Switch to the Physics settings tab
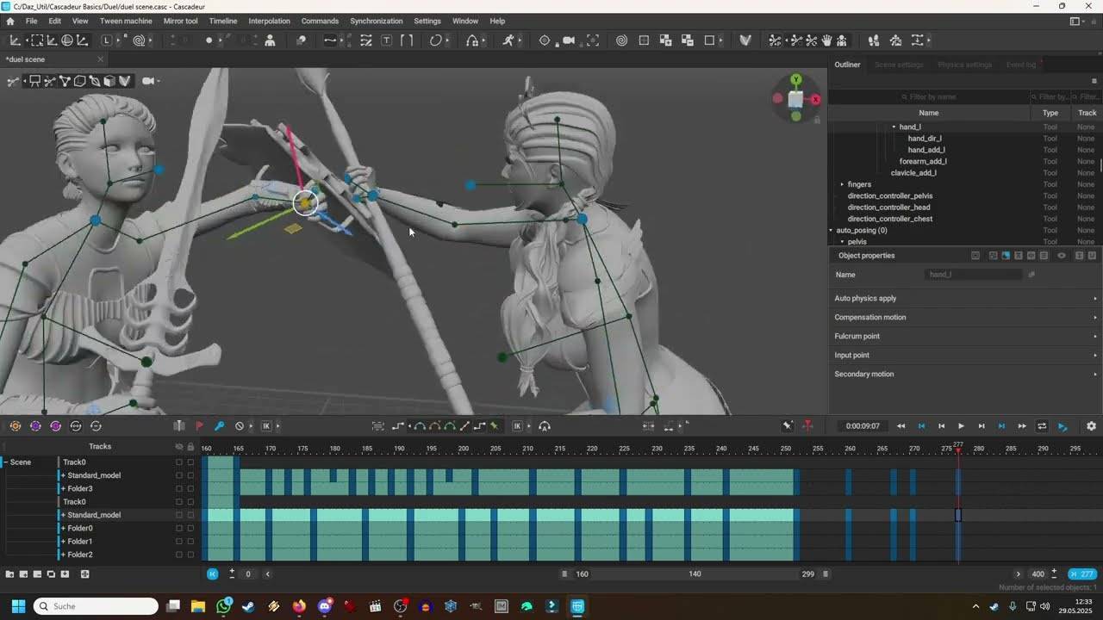Screen dimensions: 1103x620 click(x=964, y=65)
